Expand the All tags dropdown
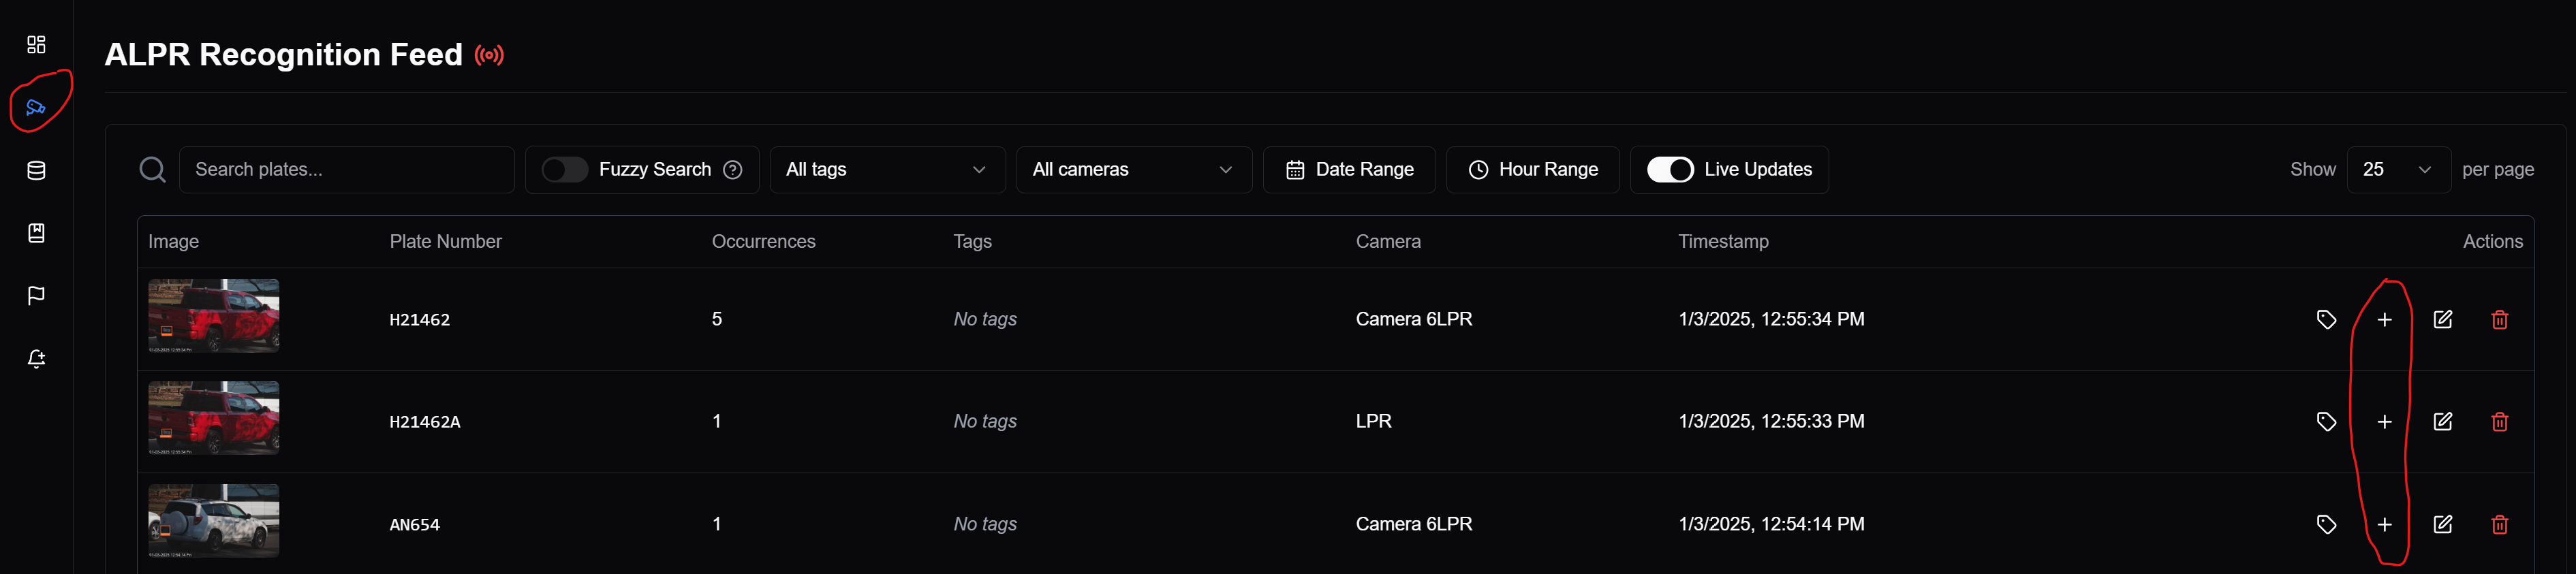2576x574 pixels. 885,170
